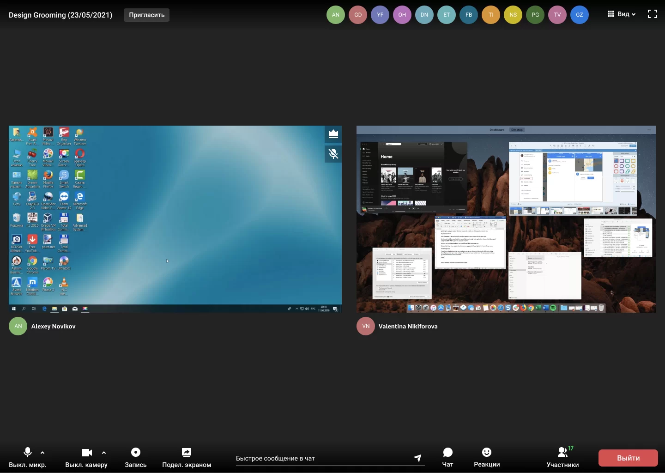Toggle the camera with Выкл. камеру
Image resolution: width=665 pixels, height=473 pixels.
pyautogui.click(x=86, y=457)
